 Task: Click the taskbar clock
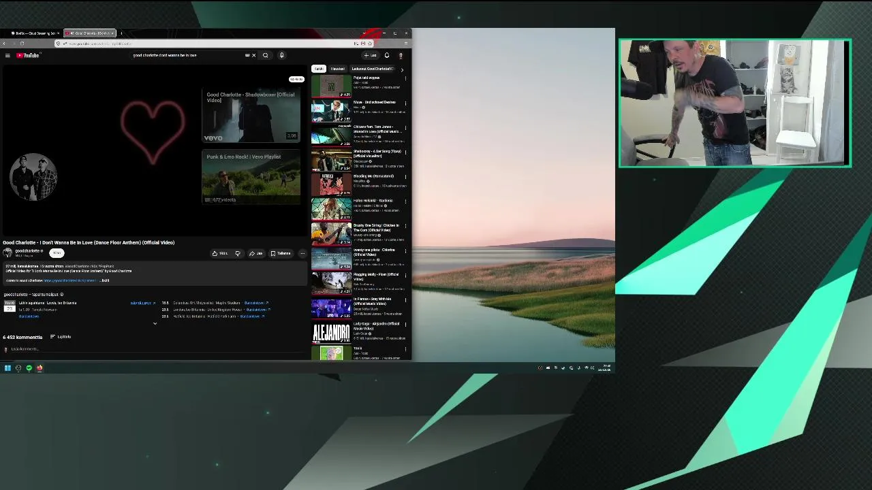604,368
